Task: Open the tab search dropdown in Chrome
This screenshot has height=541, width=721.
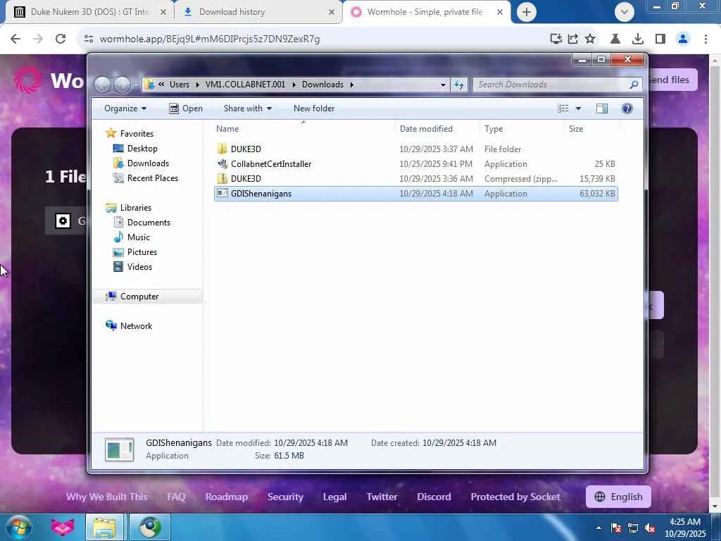Action: click(x=624, y=12)
